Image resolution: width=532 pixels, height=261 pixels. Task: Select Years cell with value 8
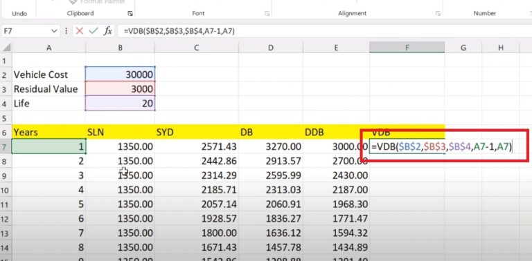pyautogui.click(x=49, y=247)
